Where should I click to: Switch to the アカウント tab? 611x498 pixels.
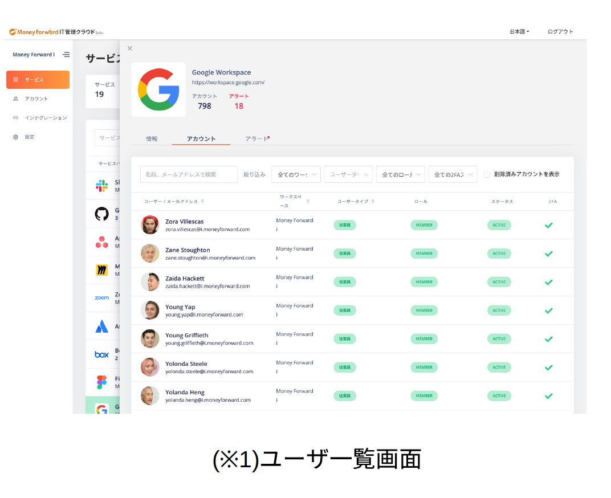tap(201, 138)
